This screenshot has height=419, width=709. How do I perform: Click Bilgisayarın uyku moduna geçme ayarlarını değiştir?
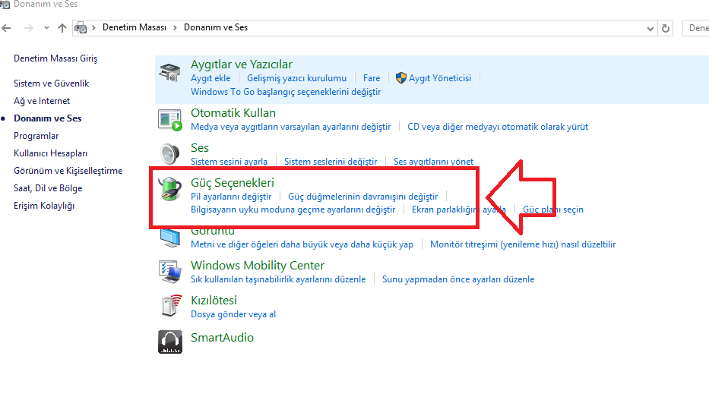pos(293,209)
